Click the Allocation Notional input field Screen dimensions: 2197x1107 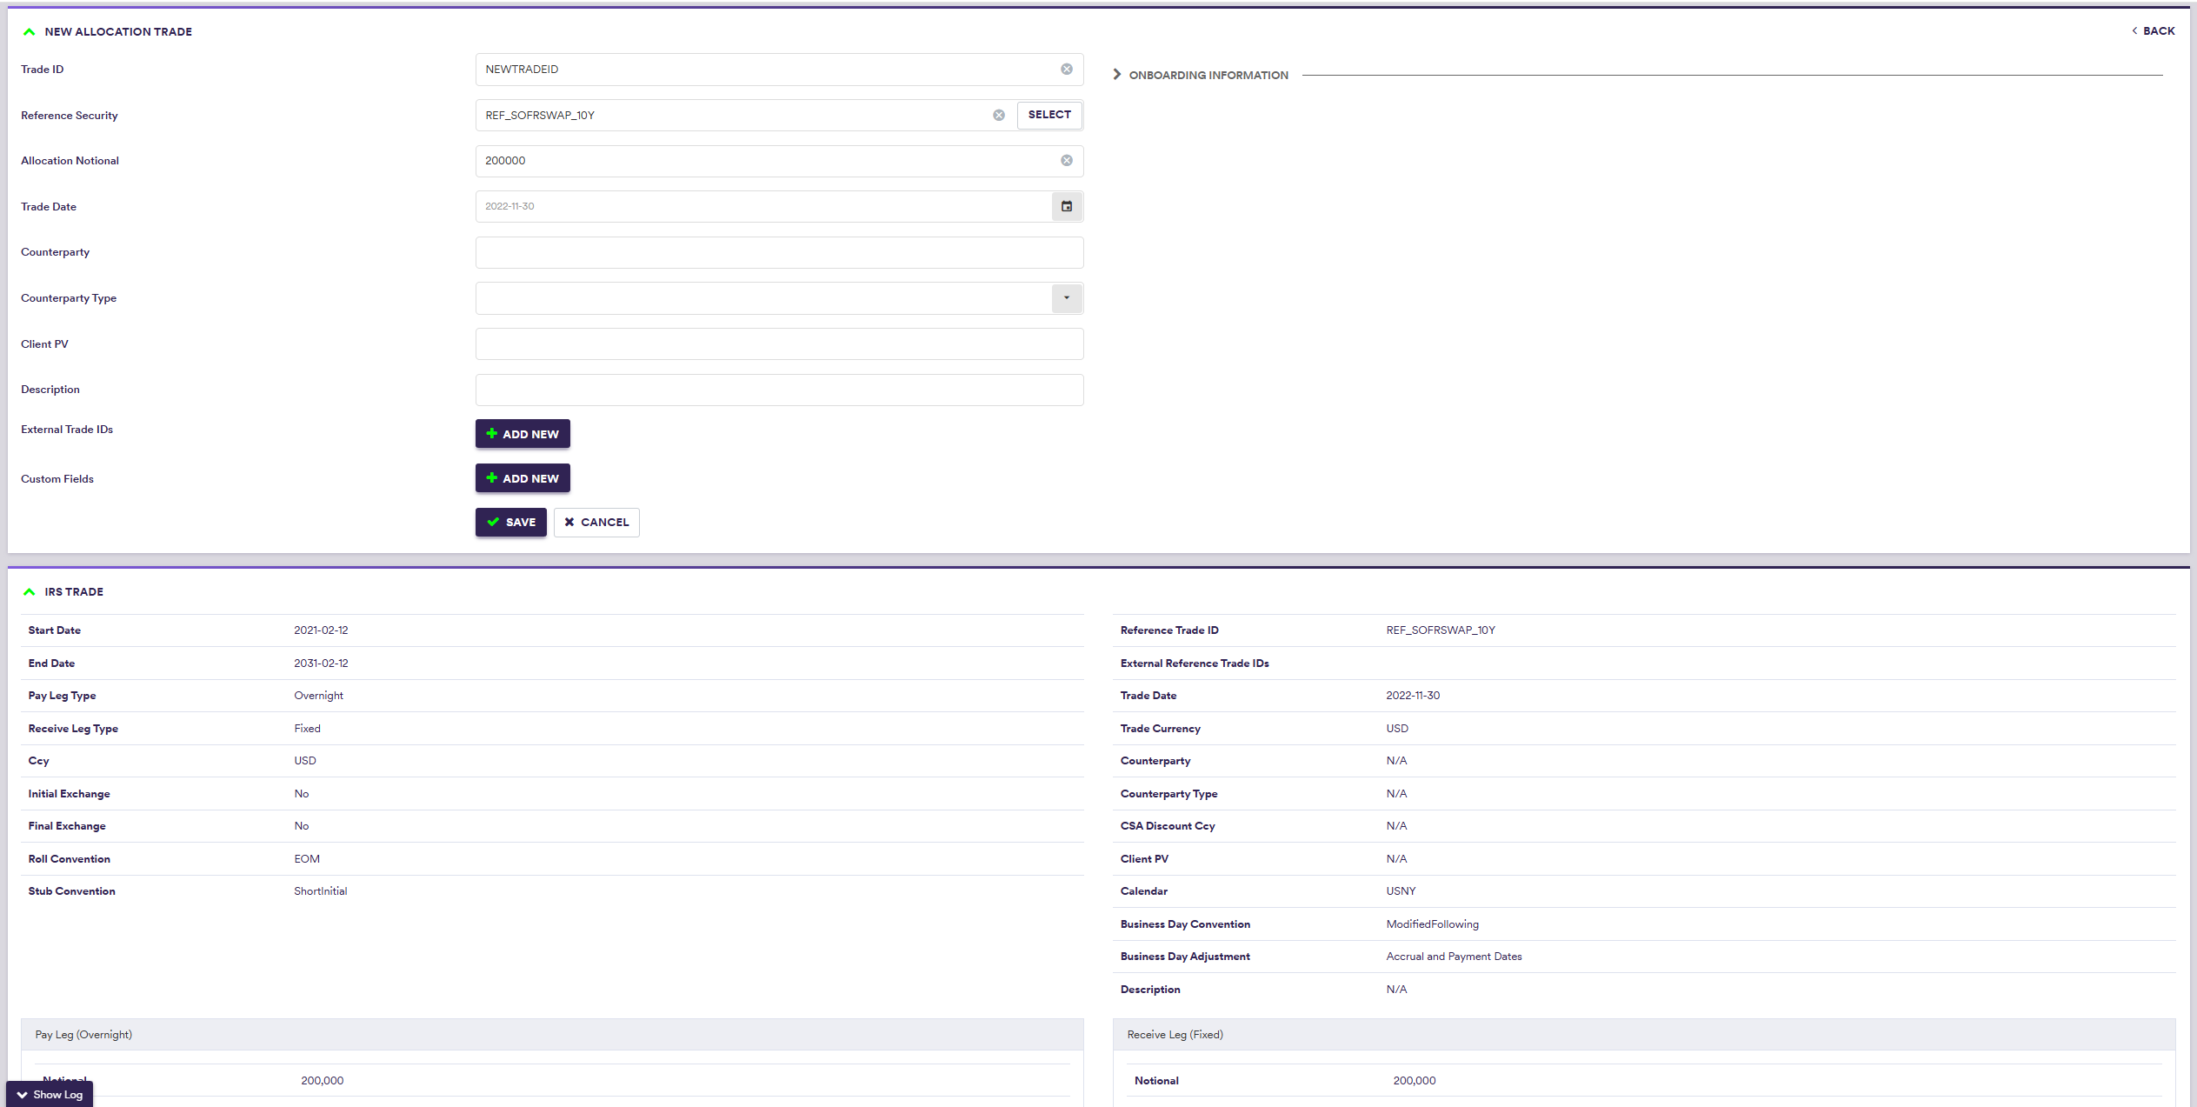coord(765,161)
